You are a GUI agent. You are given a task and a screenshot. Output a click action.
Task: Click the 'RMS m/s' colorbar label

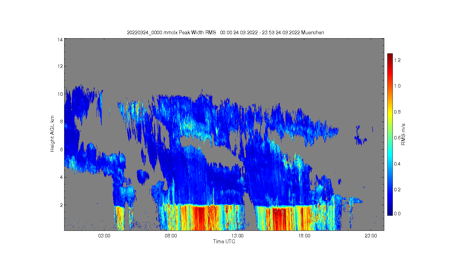403,134
